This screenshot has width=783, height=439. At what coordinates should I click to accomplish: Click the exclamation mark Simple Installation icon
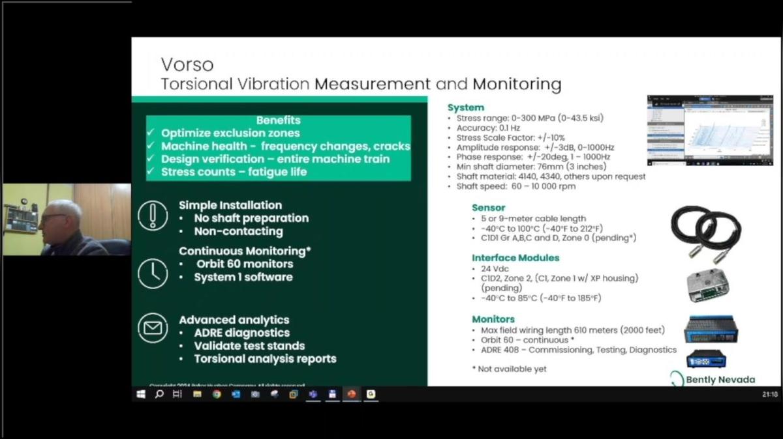point(153,215)
